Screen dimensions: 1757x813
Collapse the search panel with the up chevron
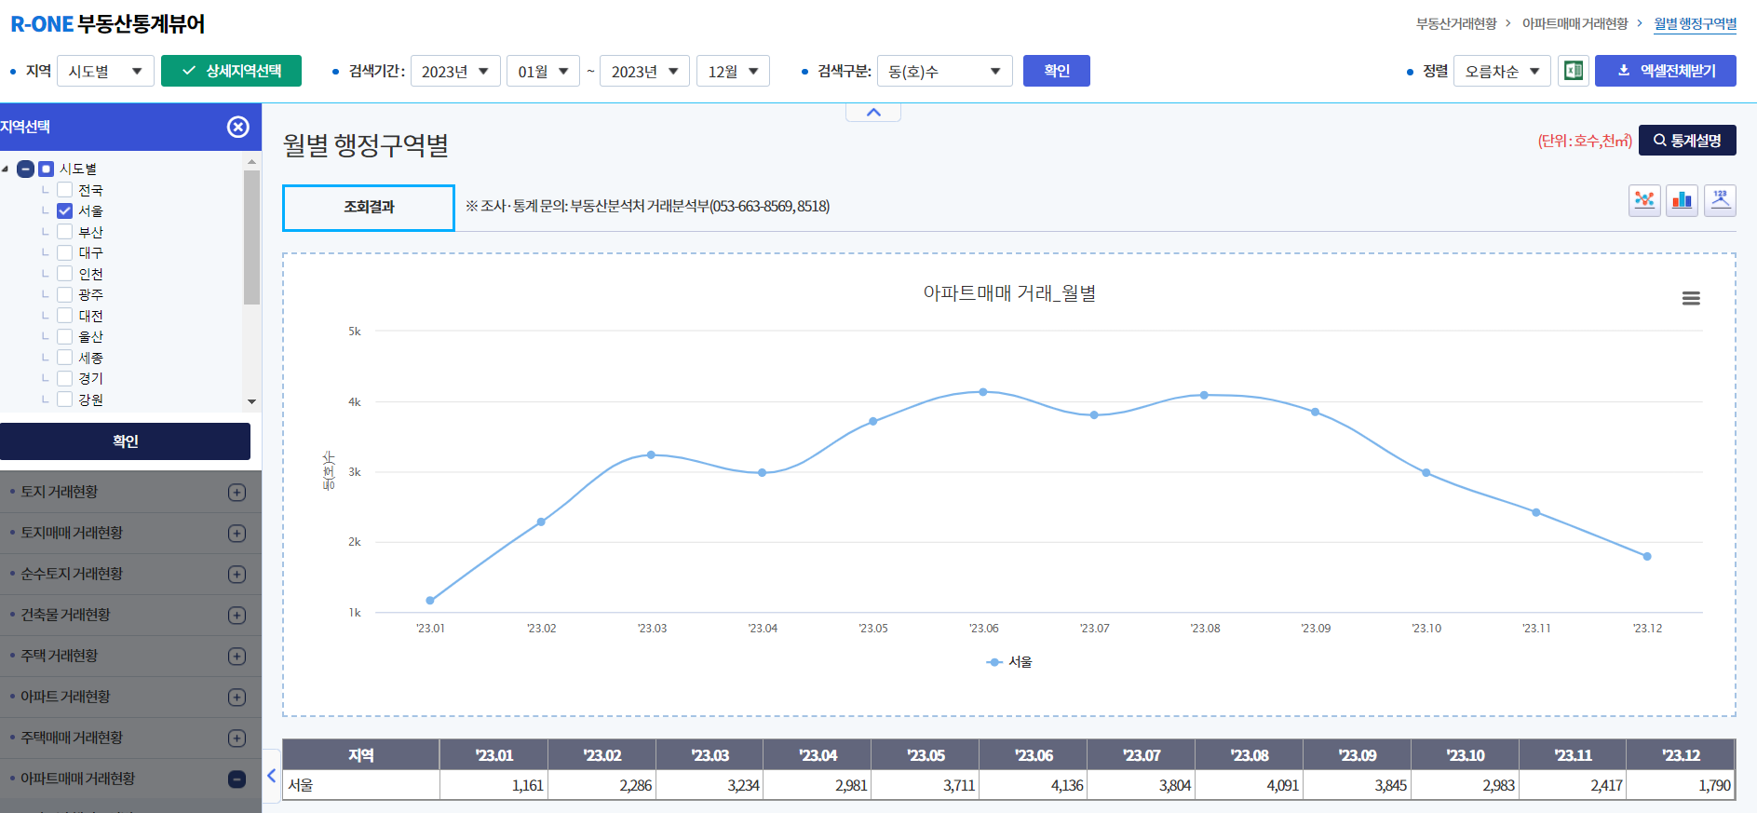coord(873,113)
